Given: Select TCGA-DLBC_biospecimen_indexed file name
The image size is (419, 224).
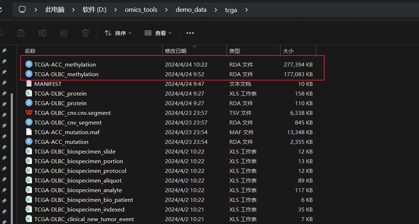Looking at the screenshot, I should 79,209.
